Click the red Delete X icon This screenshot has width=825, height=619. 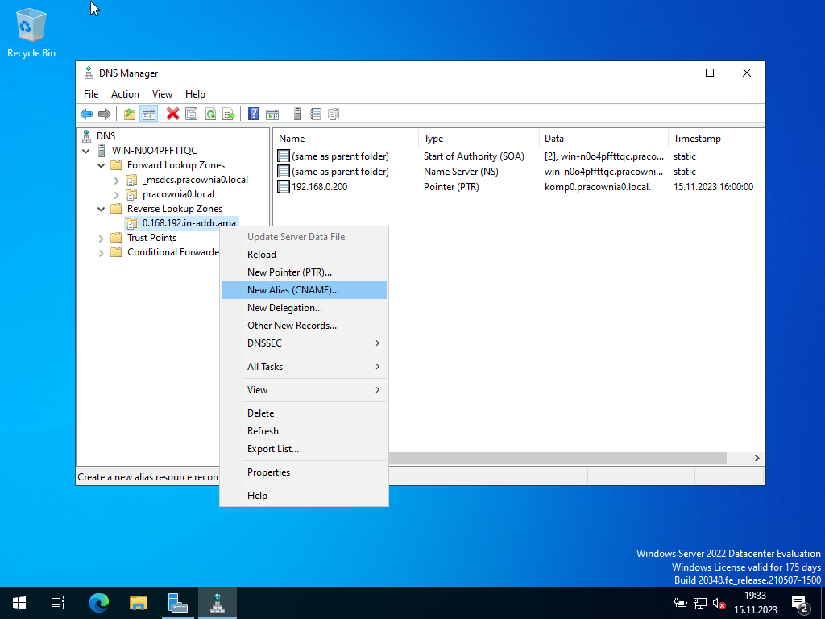(172, 114)
